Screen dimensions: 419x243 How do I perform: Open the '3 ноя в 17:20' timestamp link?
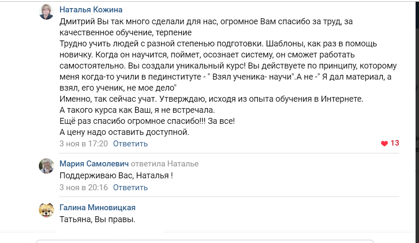pyautogui.click(x=84, y=144)
